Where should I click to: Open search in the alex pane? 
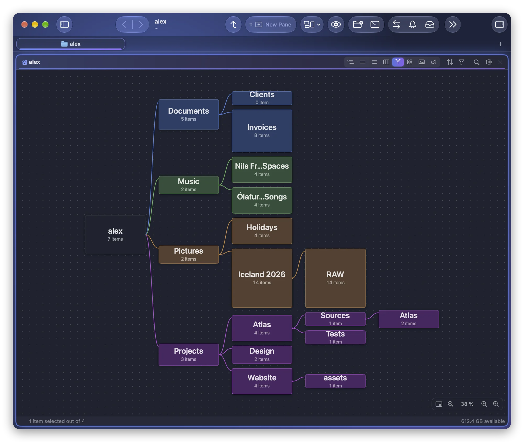pyautogui.click(x=476, y=62)
